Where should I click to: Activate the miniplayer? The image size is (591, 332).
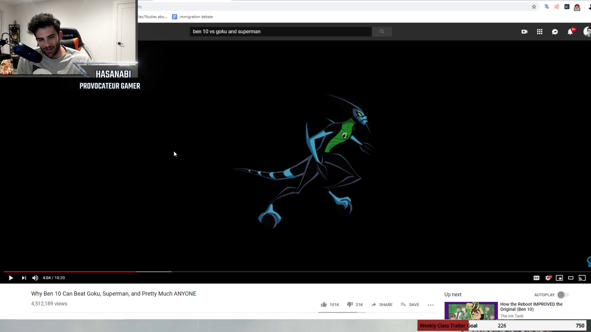[x=559, y=278]
